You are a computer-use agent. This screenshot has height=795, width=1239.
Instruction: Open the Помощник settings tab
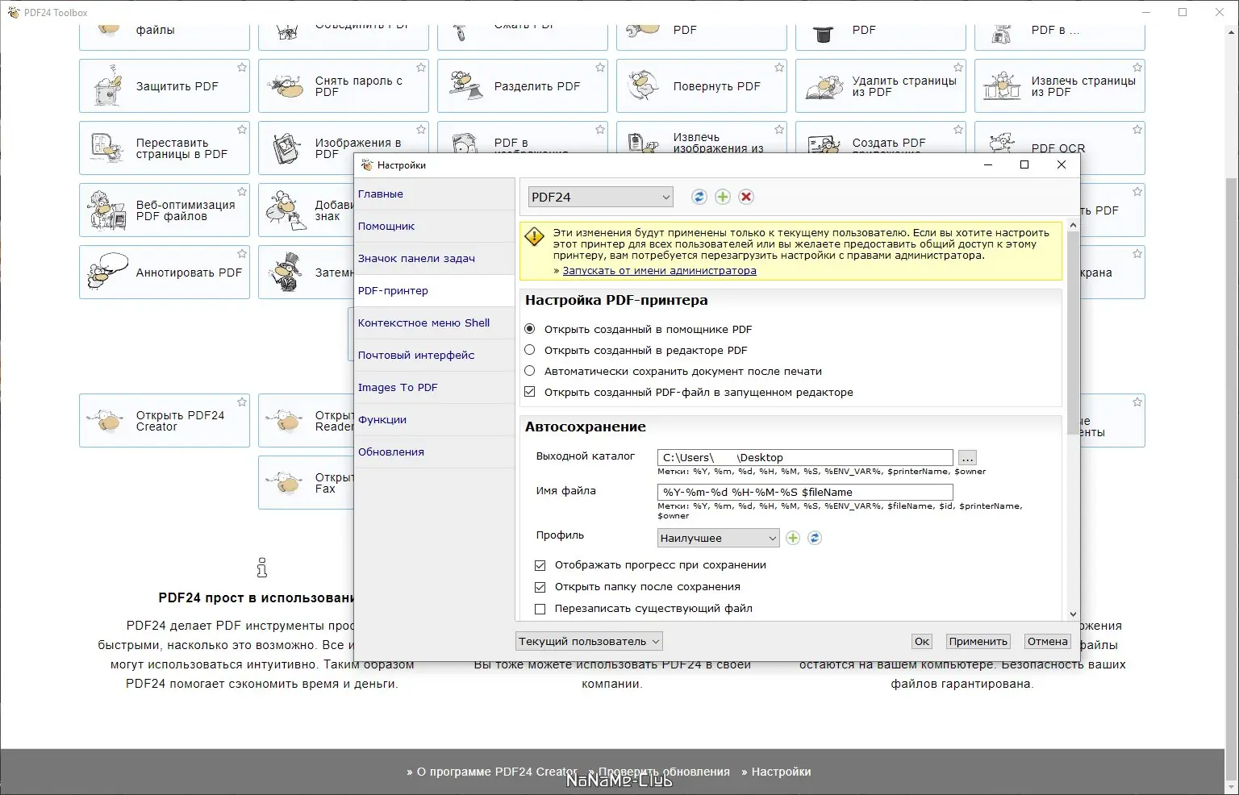[x=435, y=227]
